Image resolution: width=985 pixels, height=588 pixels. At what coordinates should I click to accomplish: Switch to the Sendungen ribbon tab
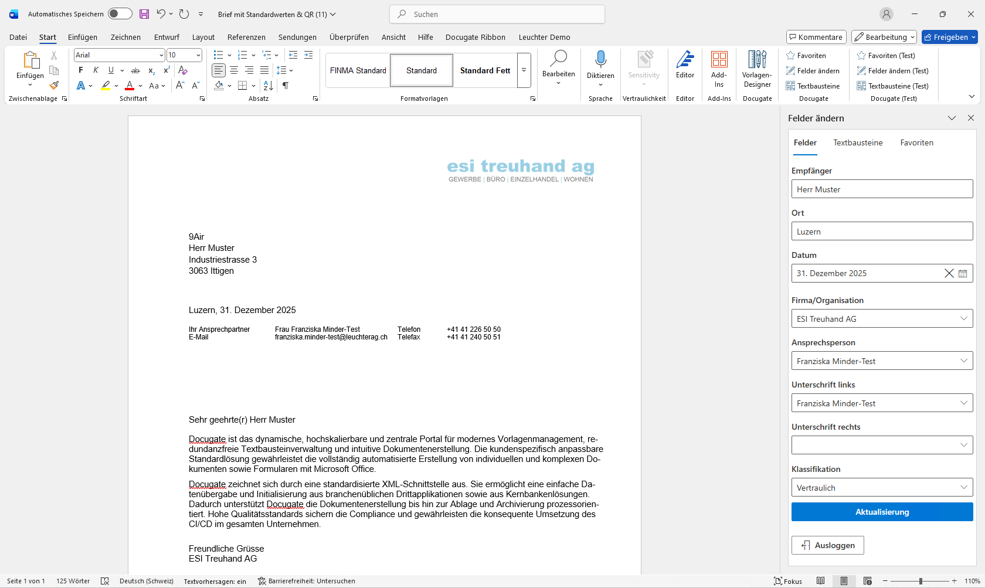click(297, 37)
